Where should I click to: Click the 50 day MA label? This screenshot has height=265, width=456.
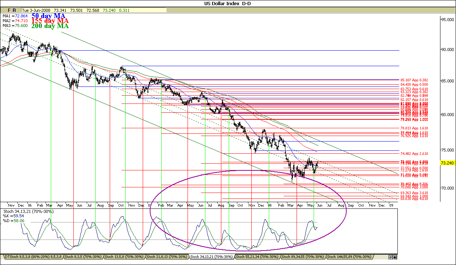[x=48, y=16]
